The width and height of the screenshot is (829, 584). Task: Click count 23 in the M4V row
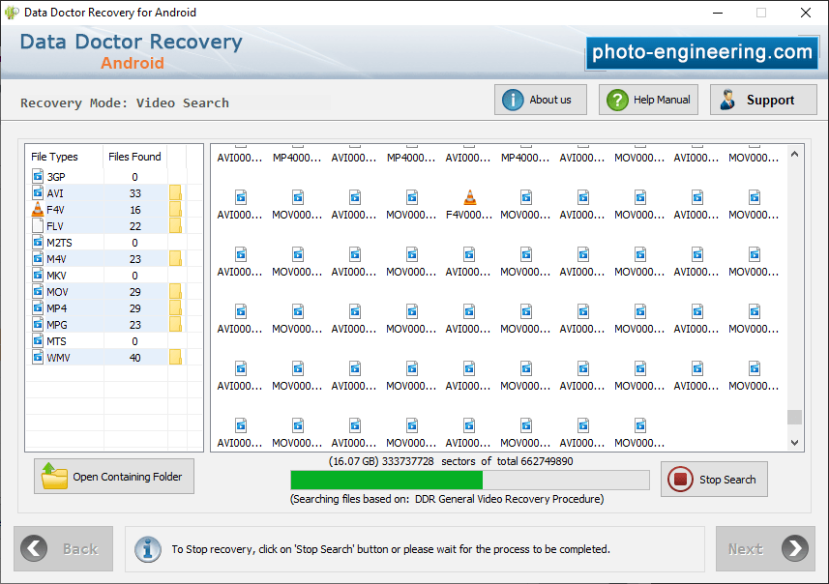pyautogui.click(x=135, y=259)
